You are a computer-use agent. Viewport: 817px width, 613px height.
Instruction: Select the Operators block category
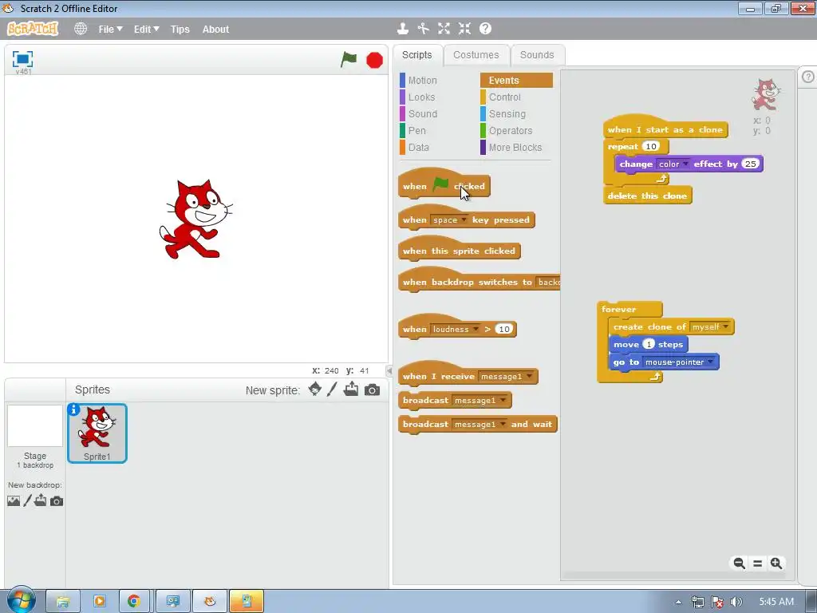(510, 130)
